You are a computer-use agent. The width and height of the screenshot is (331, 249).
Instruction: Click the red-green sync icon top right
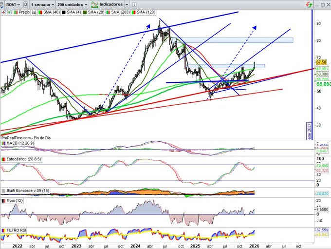pos(308,4)
